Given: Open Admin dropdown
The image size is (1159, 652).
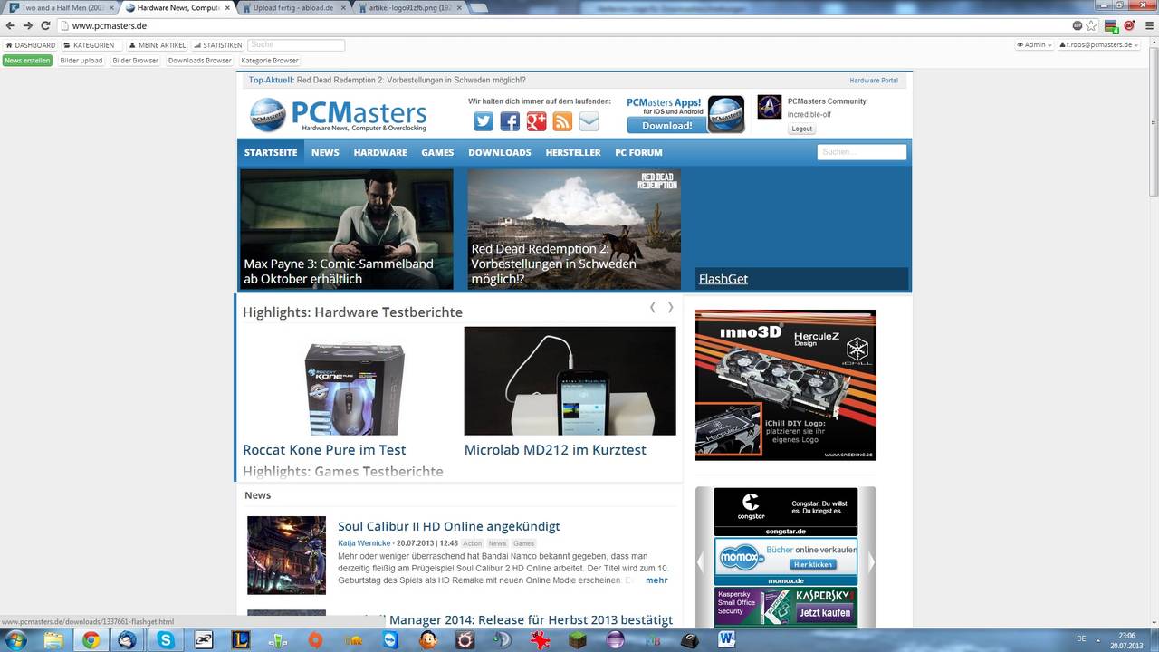Looking at the screenshot, I should click(x=1034, y=44).
